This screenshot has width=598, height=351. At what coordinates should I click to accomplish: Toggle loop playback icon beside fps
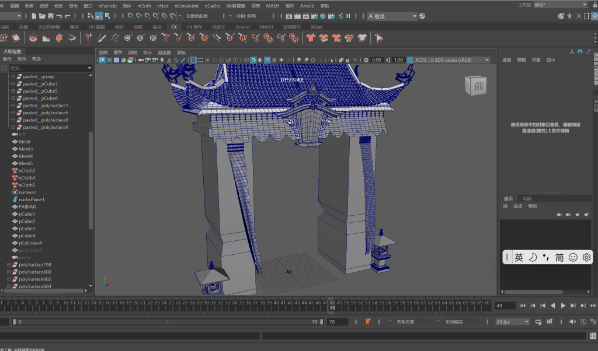pos(539,322)
